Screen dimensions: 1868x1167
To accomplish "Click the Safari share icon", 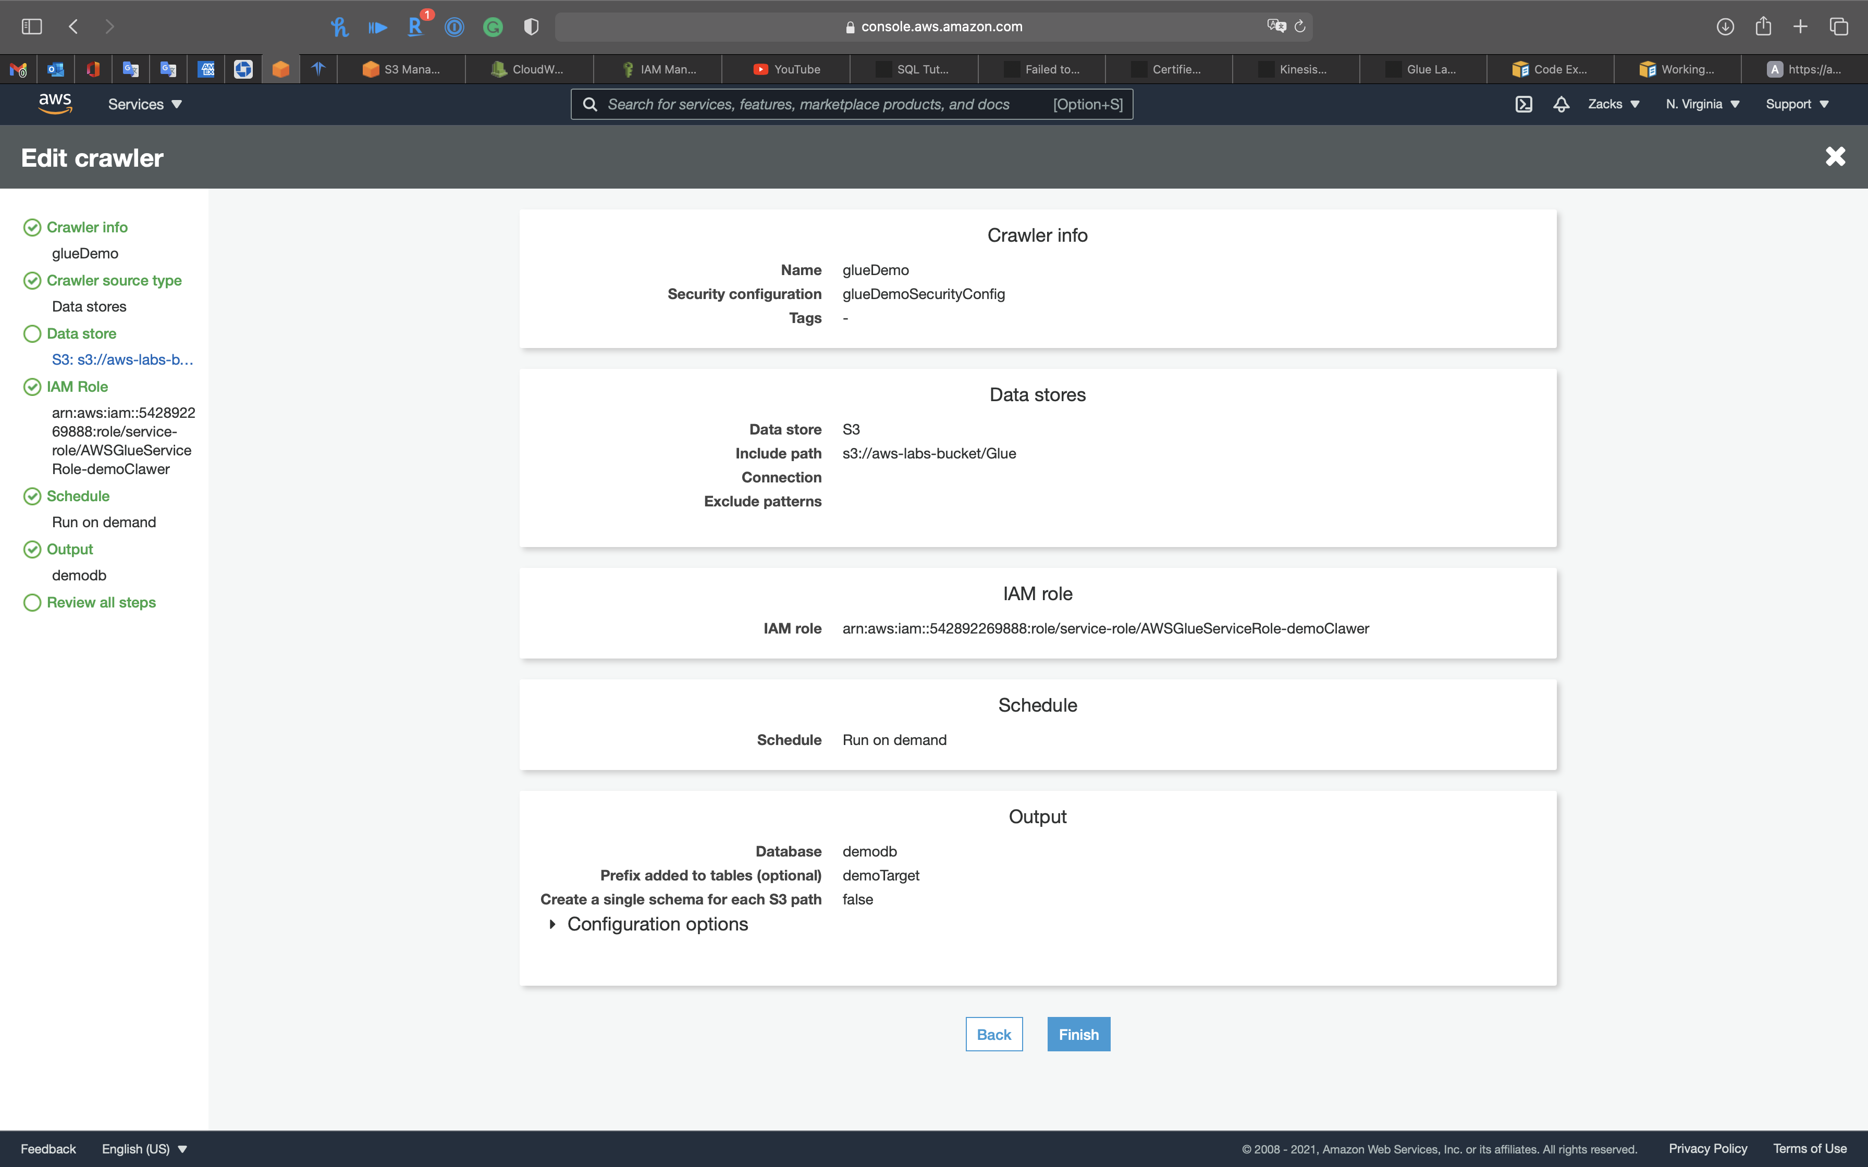I will (1763, 26).
